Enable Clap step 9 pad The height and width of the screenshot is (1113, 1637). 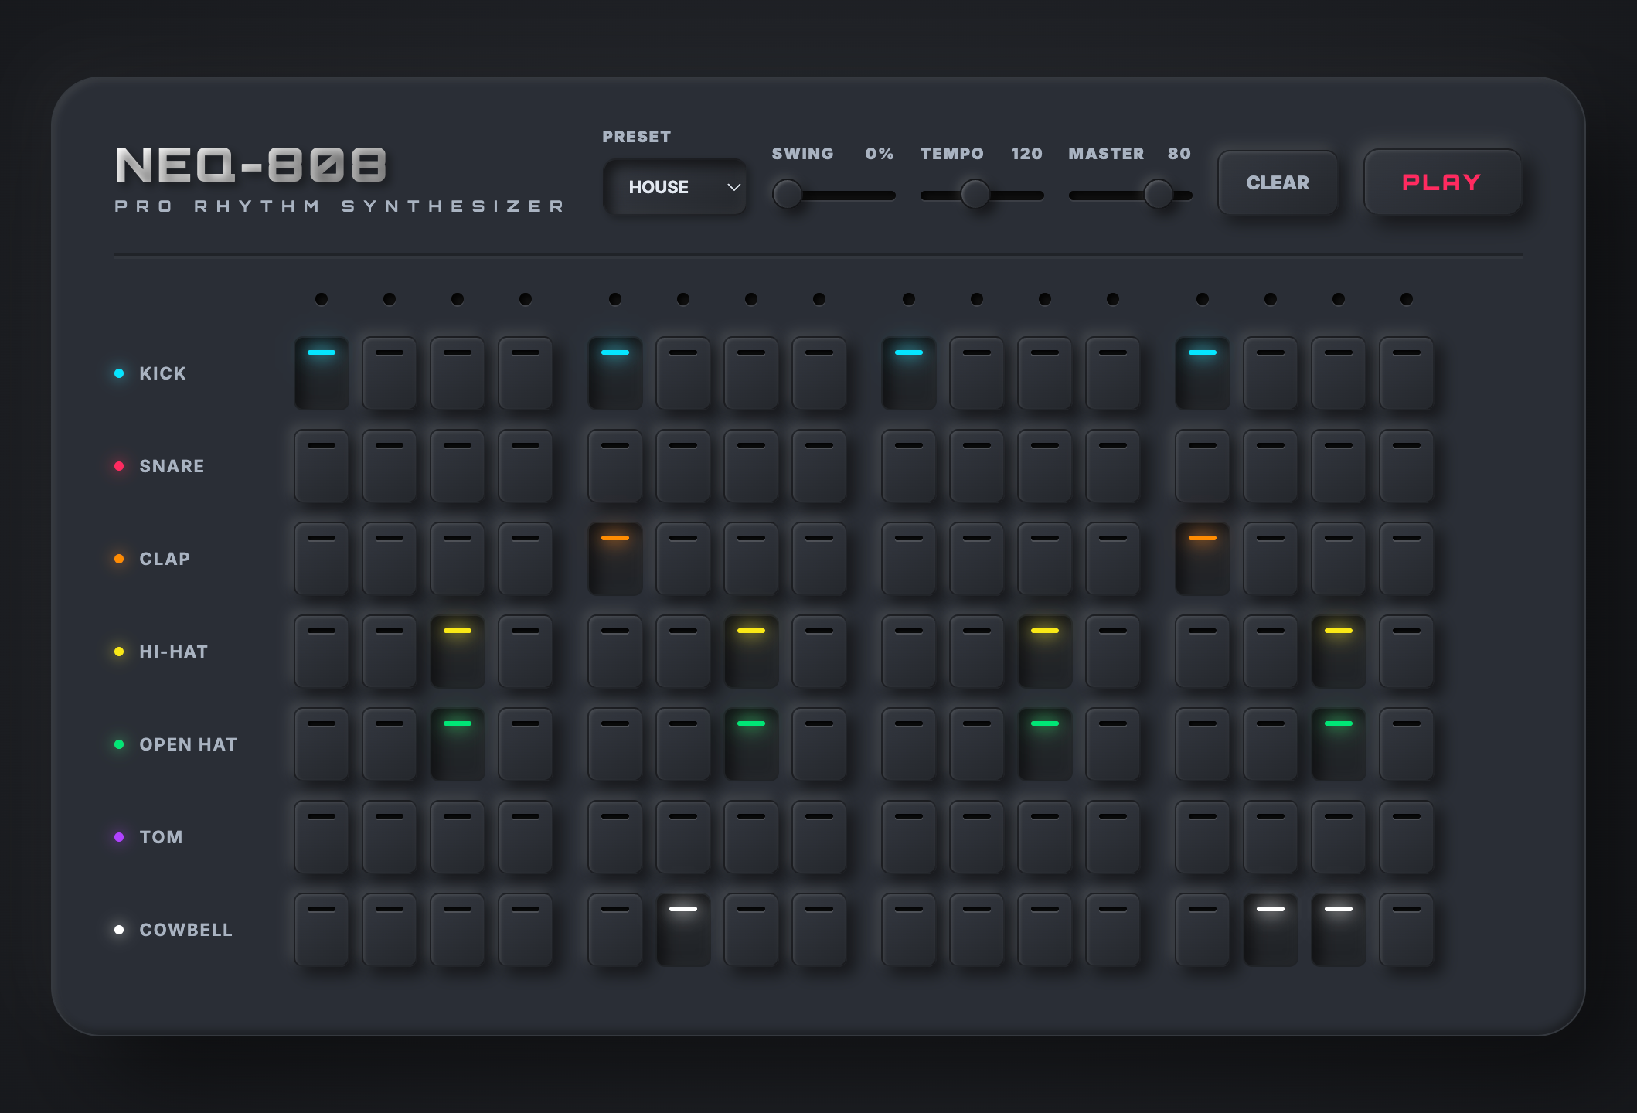point(909,559)
